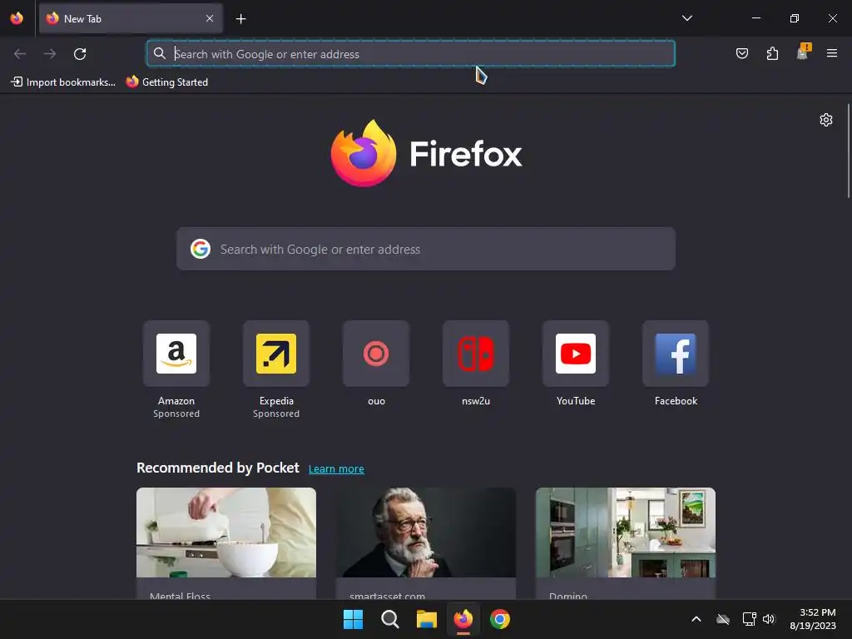Open the Extensions puzzle icon
This screenshot has width=852, height=639.
pyautogui.click(x=772, y=53)
